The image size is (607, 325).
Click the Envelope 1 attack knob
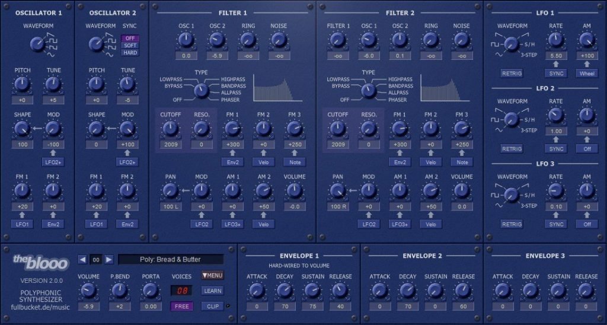[255, 290]
